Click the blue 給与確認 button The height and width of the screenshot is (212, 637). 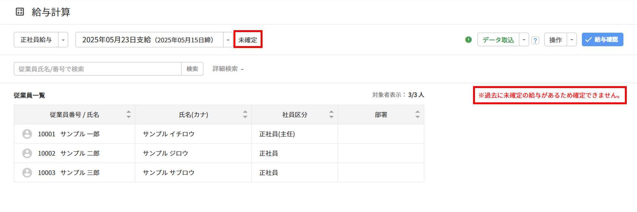point(602,40)
